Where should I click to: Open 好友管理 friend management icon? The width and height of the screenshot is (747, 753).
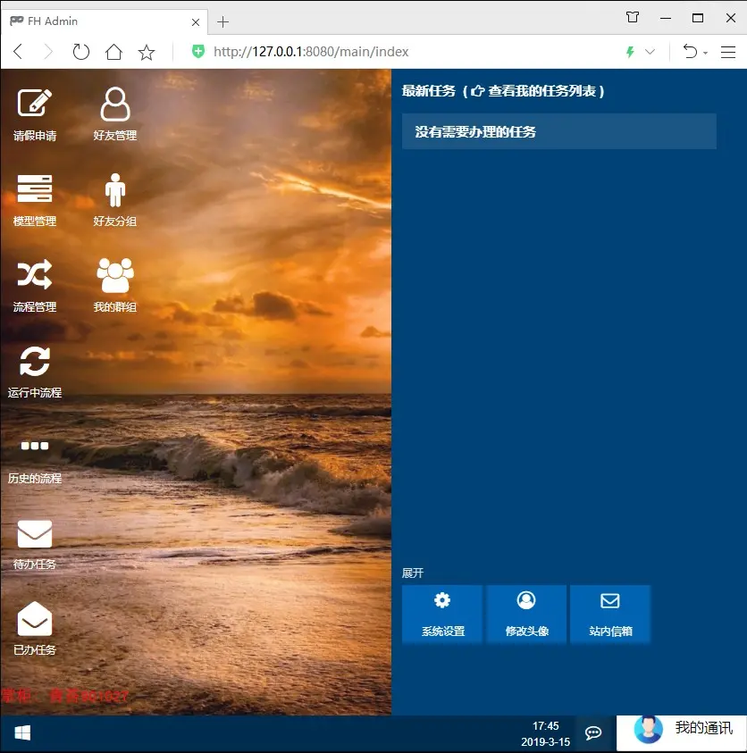(x=114, y=114)
